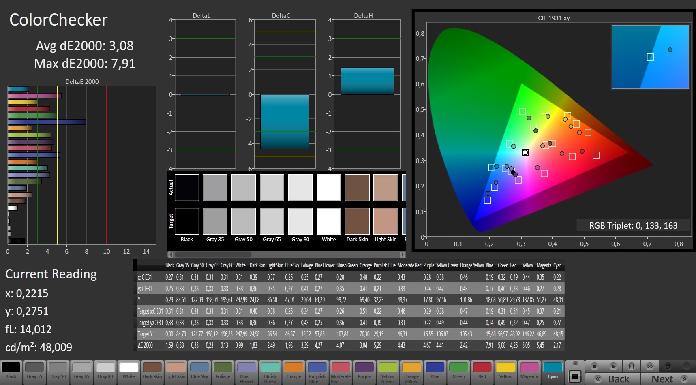Stop the measurement with the stop icon

[595, 366]
